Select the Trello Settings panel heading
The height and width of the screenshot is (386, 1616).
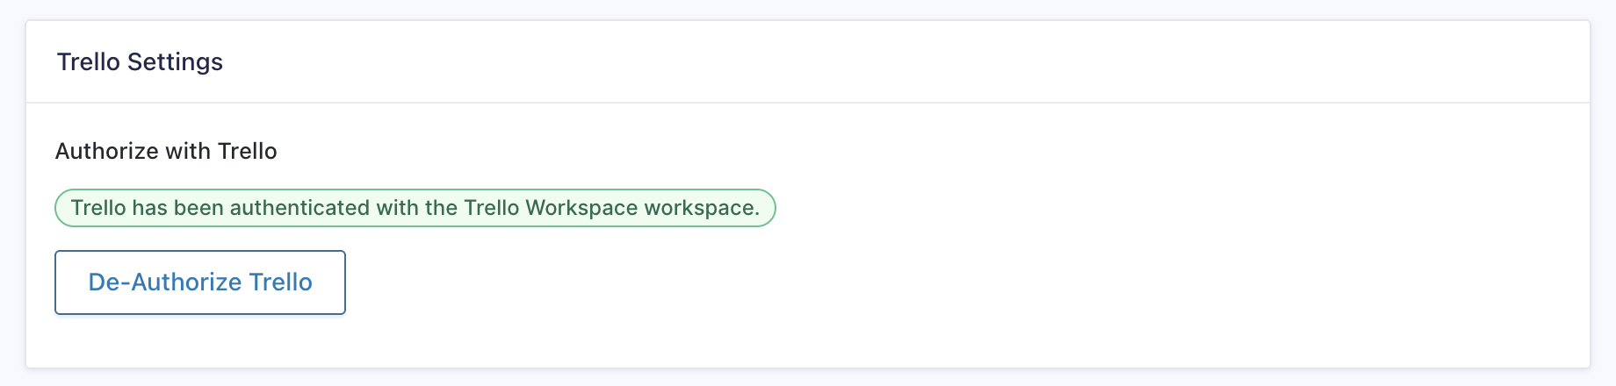[140, 62]
